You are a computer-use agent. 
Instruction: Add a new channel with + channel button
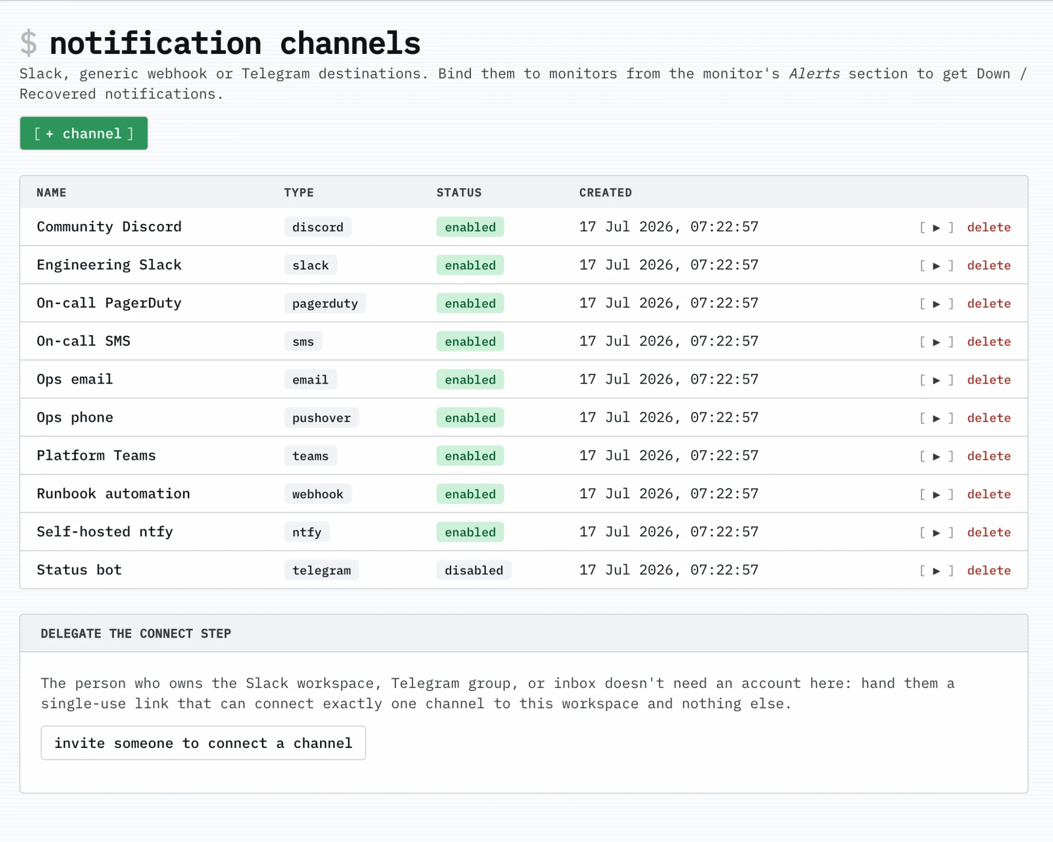[x=84, y=133]
